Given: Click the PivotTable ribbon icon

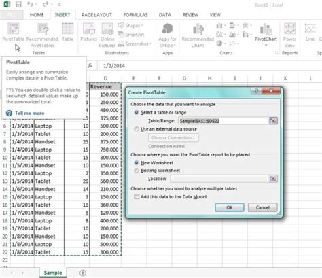Looking at the screenshot, I should tap(14, 33).
